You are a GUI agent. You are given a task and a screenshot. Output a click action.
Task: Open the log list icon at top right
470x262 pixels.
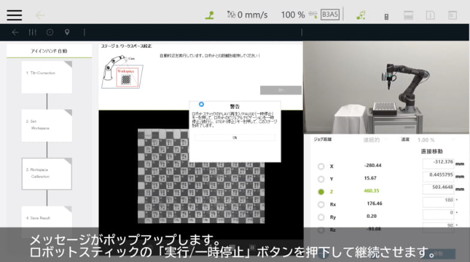point(452,15)
